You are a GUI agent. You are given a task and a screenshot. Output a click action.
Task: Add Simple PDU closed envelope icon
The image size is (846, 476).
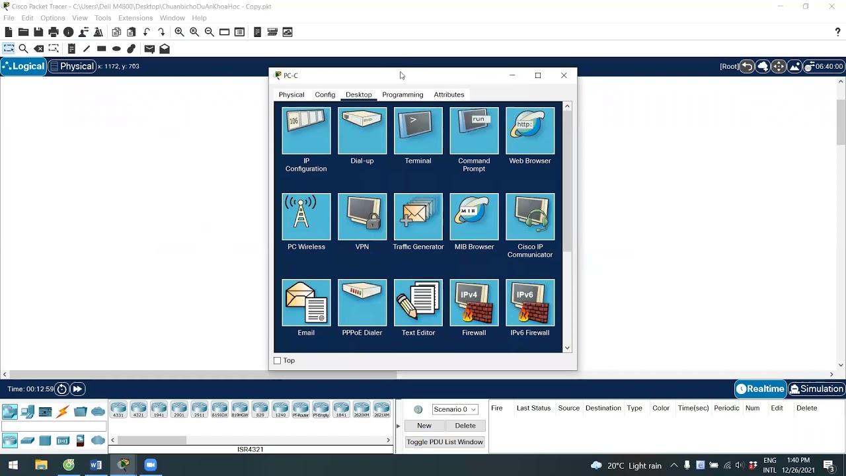point(149,48)
